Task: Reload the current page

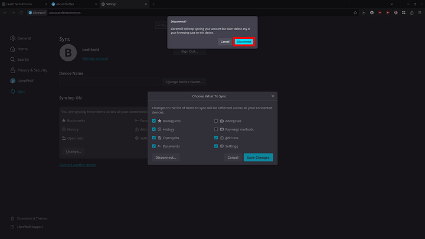Action: tap(21, 13)
